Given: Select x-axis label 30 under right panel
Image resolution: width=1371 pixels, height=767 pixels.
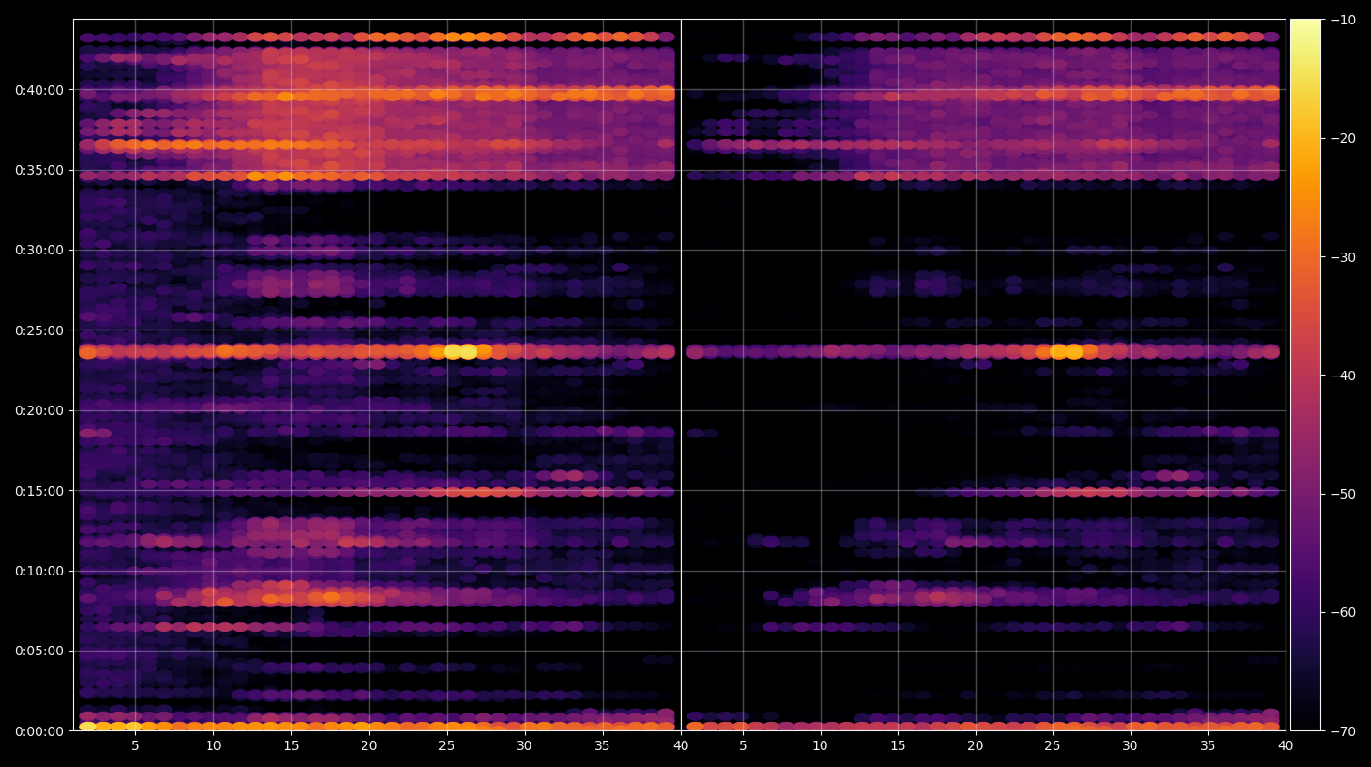Looking at the screenshot, I should coord(1130,746).
